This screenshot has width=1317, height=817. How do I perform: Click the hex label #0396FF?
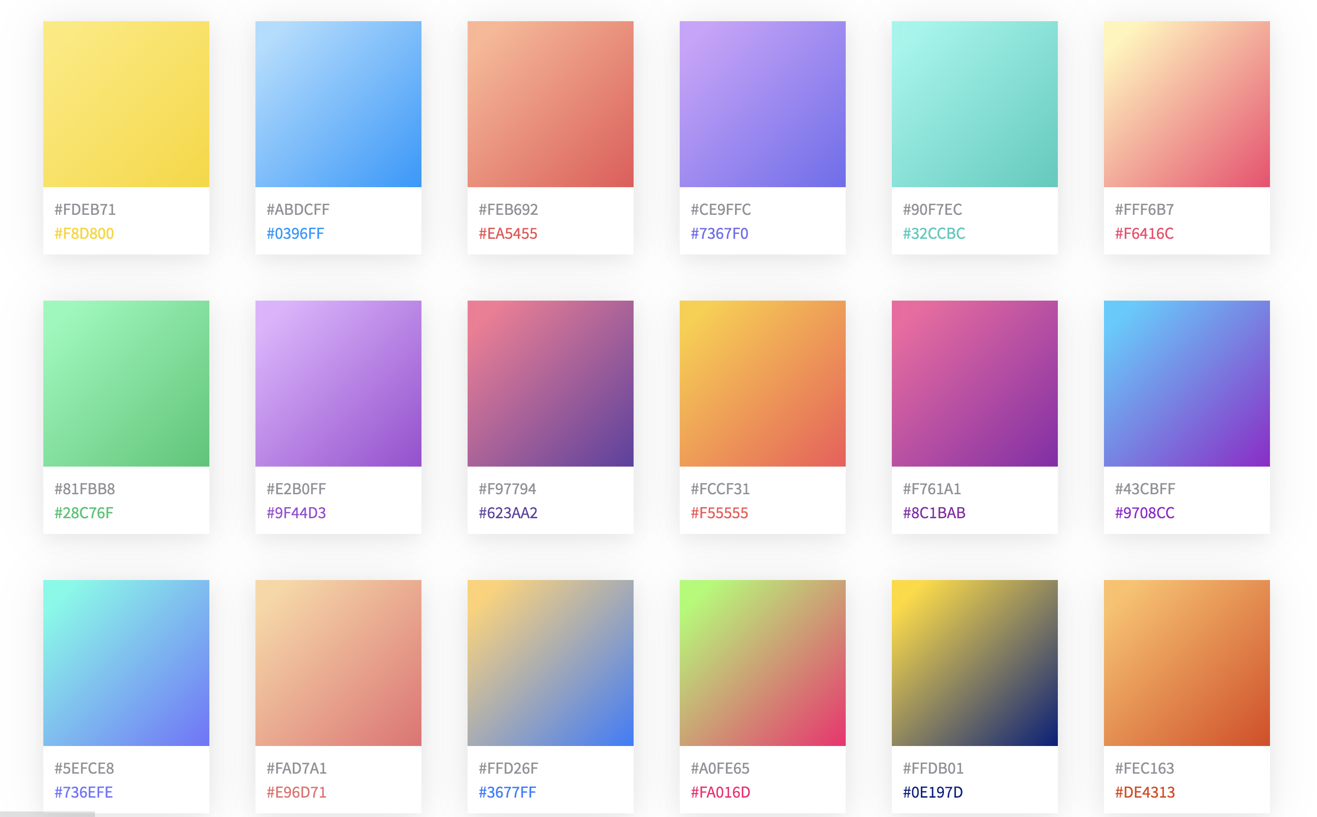pyautogui.click(x=295, y=233)
